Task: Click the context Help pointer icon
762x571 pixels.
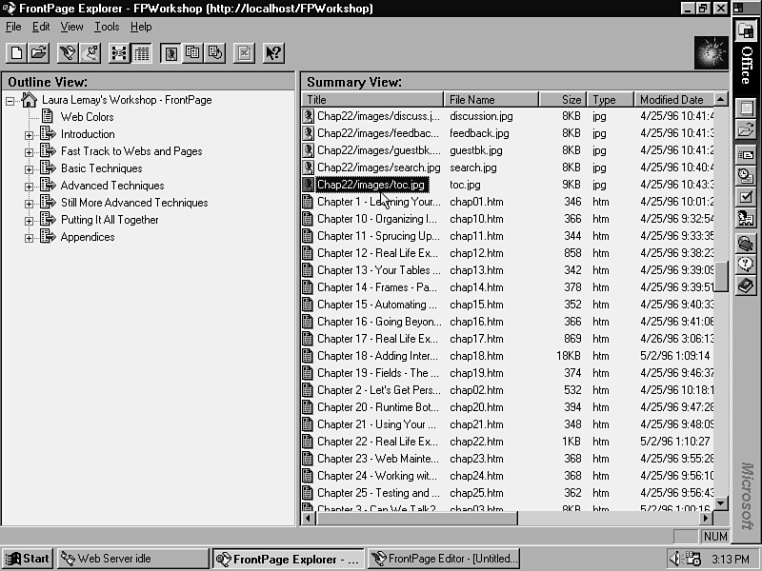Action: (x=273, y=53)
